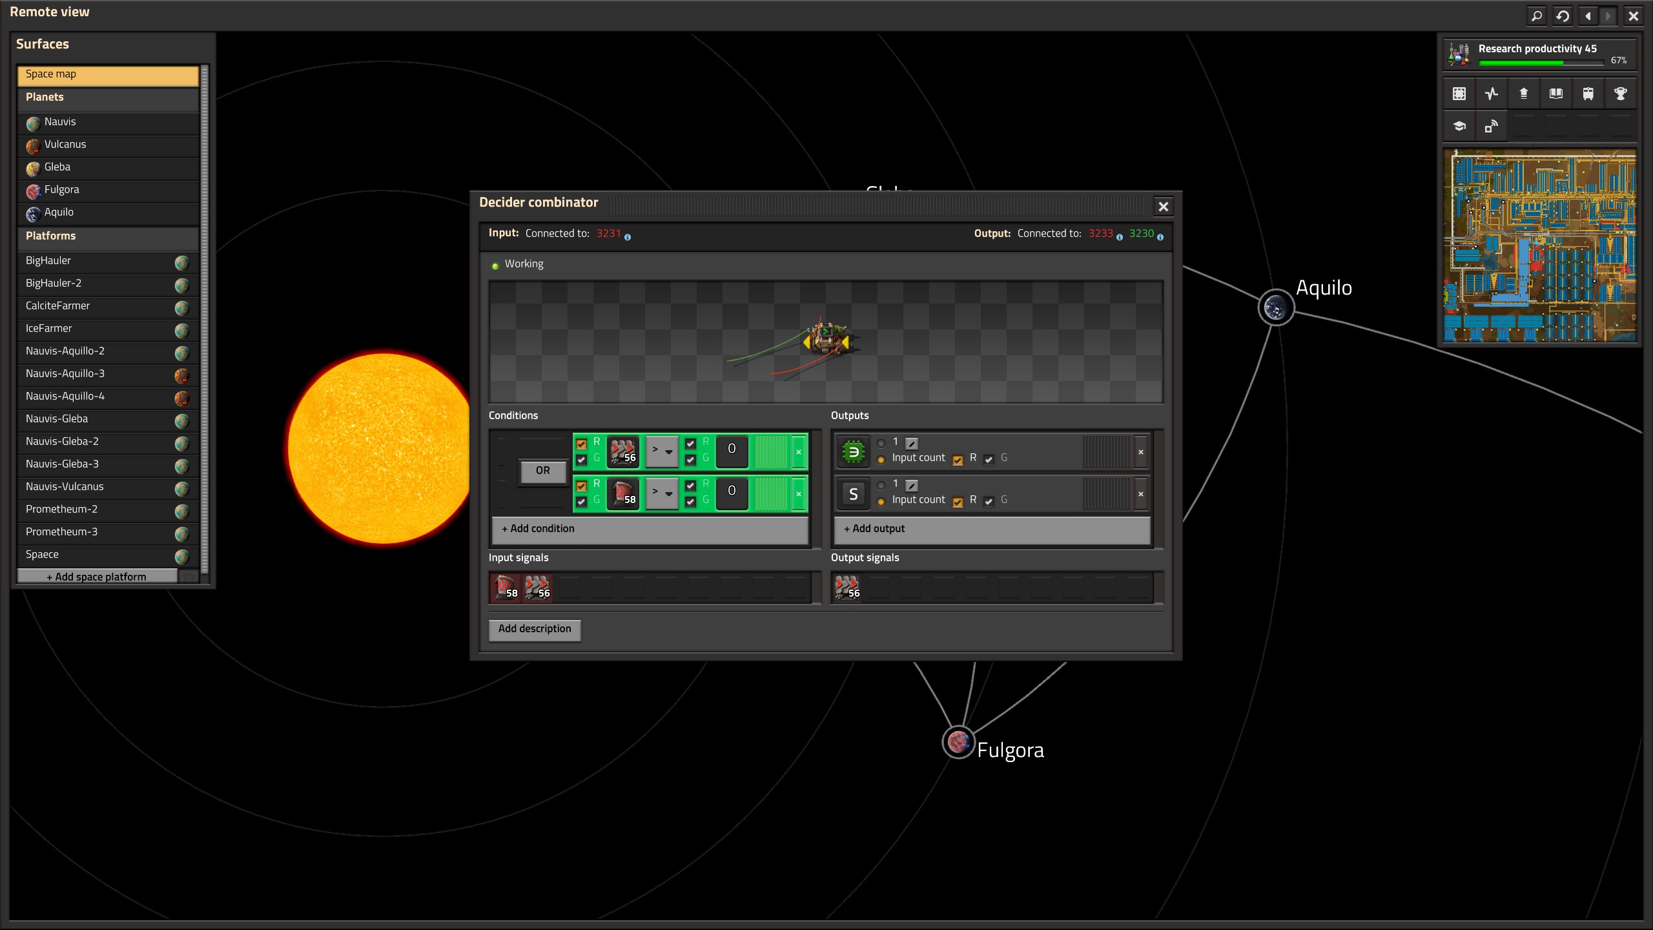Click first condition's constant value field
The image size is (1653, 930).
coord(732,451)
